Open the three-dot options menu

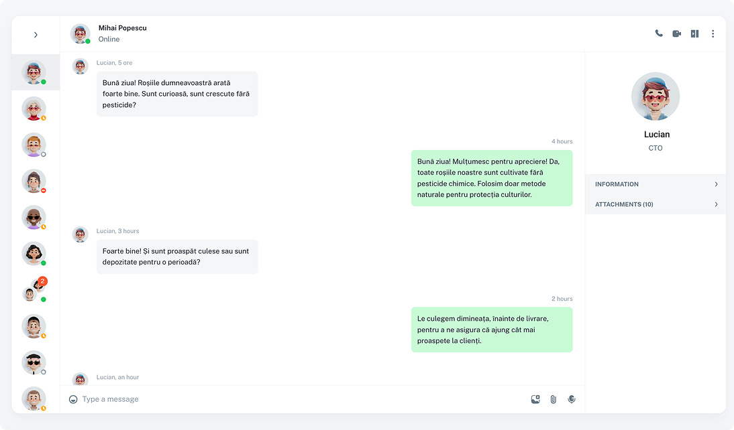[713, 33]
